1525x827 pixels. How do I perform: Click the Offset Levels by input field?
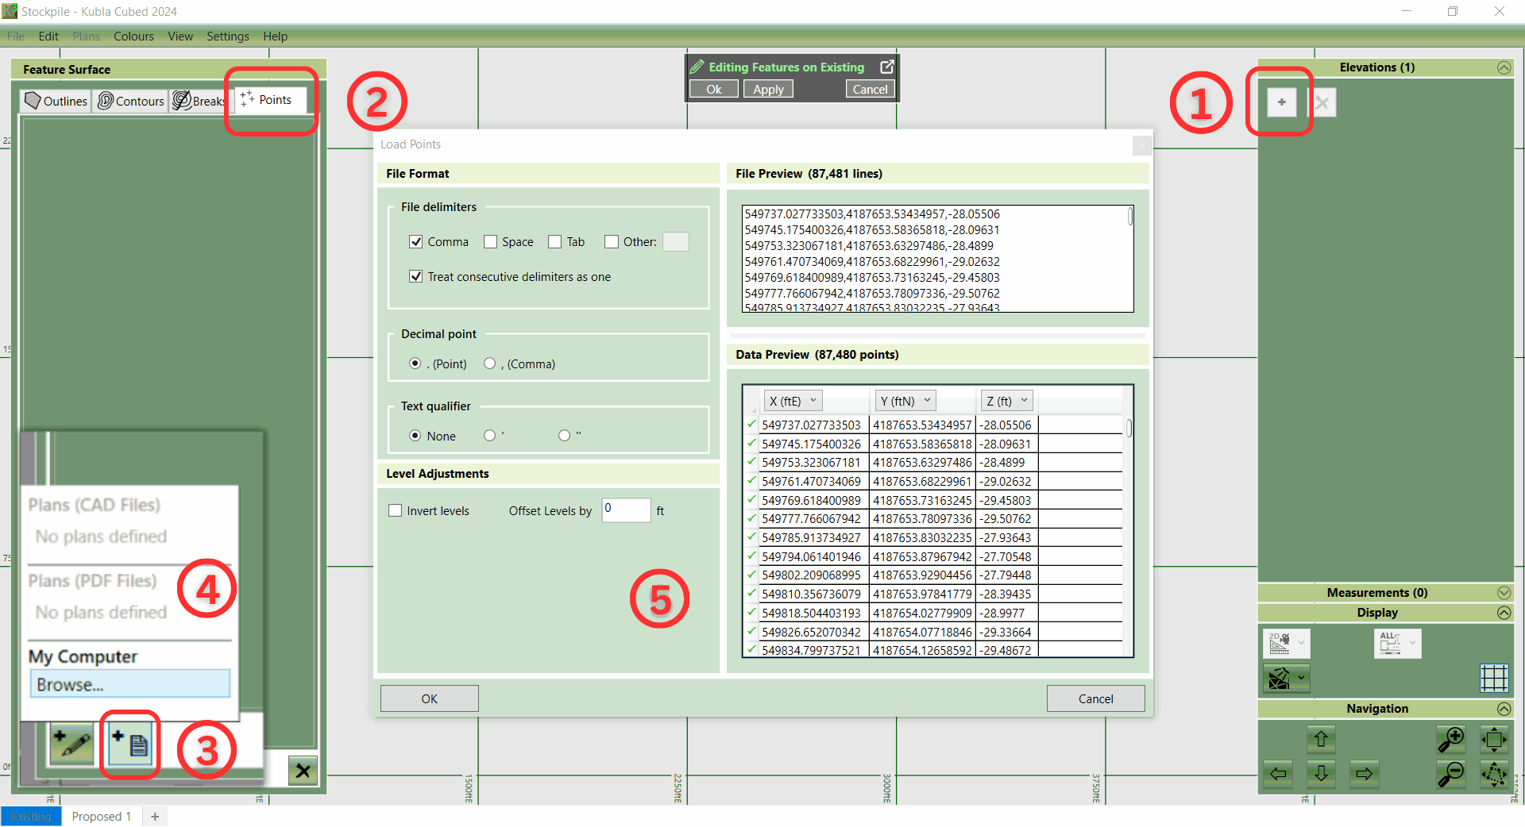626,510
